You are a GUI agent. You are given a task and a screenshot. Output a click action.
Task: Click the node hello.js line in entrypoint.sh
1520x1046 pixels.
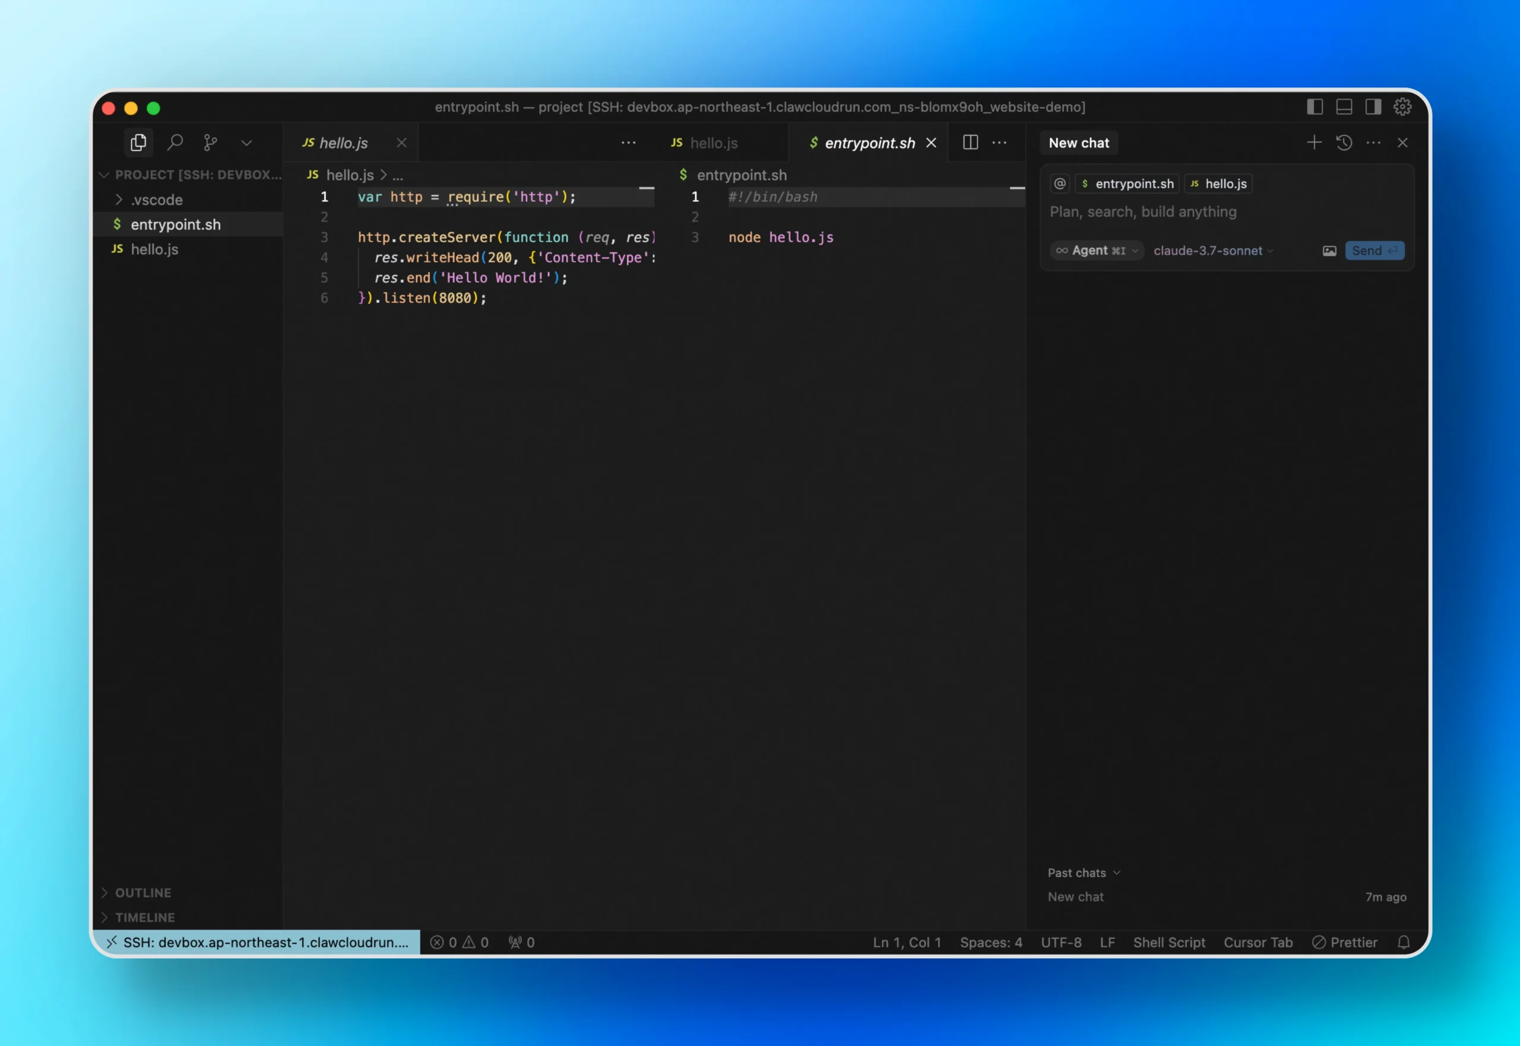(781, 237)
